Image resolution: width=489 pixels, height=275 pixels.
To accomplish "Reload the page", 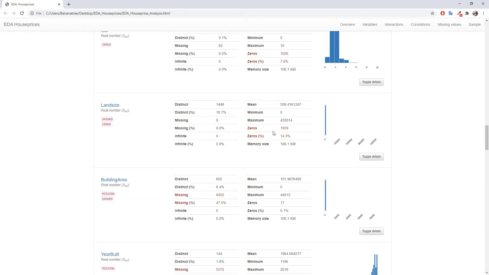I will tap(22, 13).
